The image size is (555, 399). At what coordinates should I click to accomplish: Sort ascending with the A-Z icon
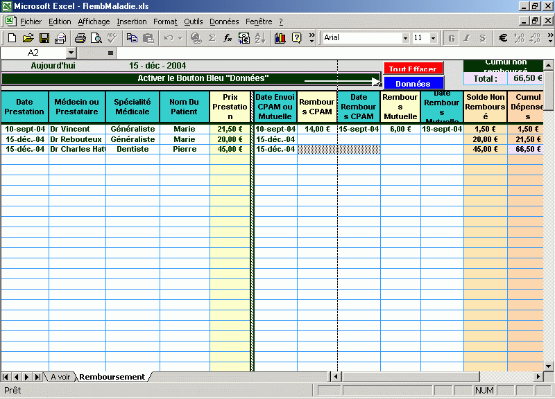tap(260, 38)
